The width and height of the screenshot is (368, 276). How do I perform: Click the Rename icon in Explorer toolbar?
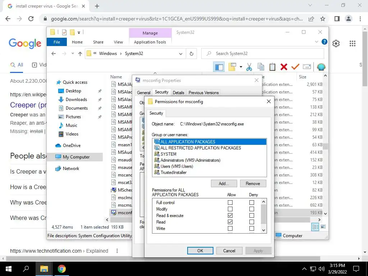(x=307, y=67)
